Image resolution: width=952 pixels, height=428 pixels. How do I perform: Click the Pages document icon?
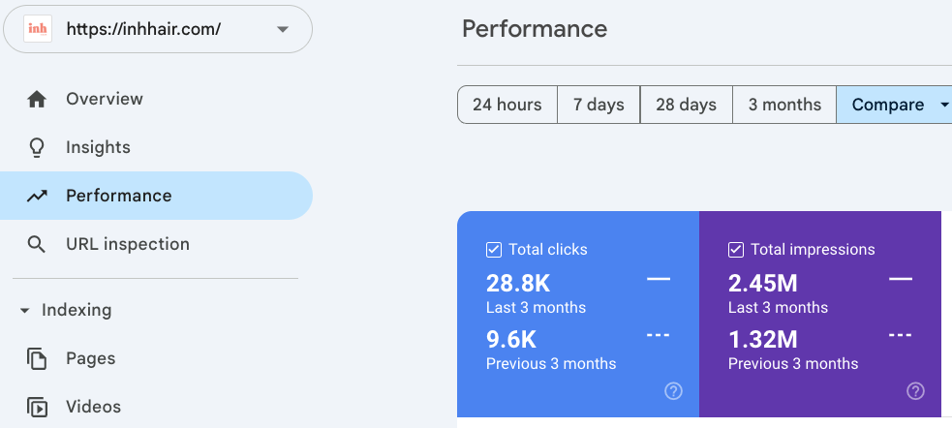pos(37,358)
